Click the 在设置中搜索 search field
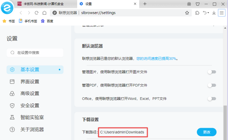The height and width of the screenshot is (140, 228). 35,53
